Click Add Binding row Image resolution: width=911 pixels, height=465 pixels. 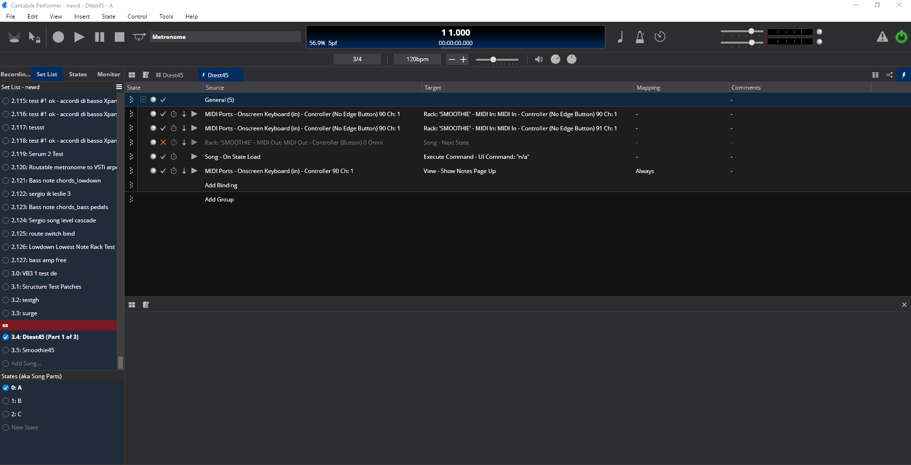(221, 185)
